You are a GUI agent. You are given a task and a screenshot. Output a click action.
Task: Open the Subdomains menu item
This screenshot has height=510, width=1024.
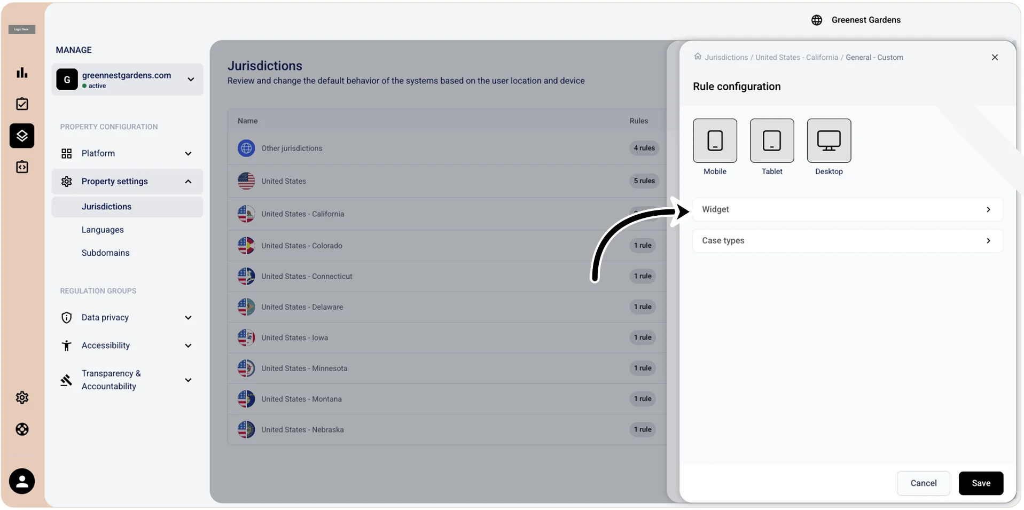tap(105, 253)
